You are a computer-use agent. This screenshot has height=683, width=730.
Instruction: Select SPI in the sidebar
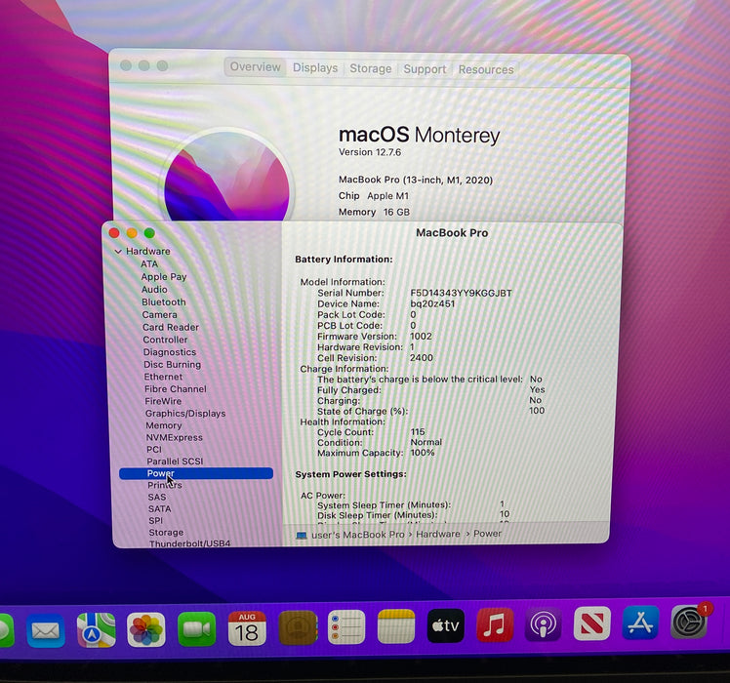pos(155,520)
